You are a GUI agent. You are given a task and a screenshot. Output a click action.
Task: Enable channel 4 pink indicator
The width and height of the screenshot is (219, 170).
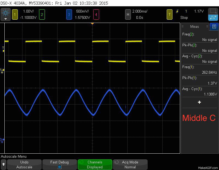coord(96,14)
